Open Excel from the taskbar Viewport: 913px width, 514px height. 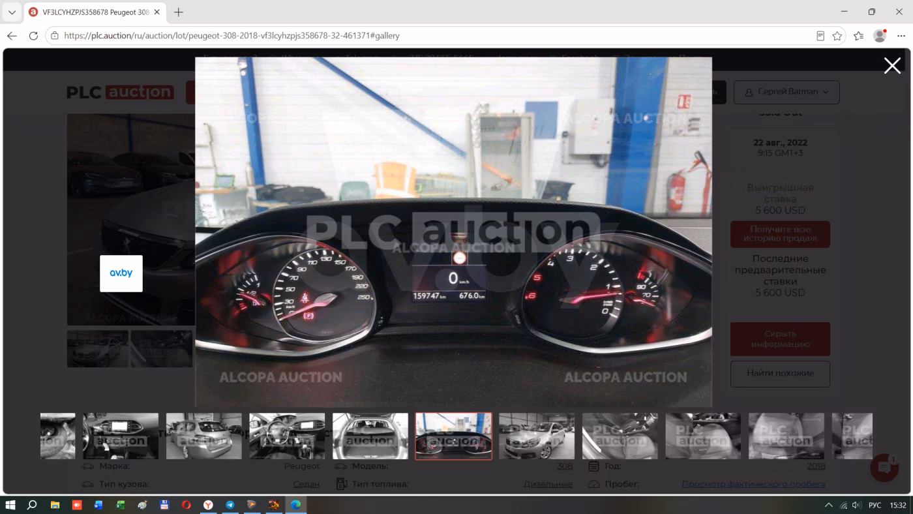pos(121,505)
